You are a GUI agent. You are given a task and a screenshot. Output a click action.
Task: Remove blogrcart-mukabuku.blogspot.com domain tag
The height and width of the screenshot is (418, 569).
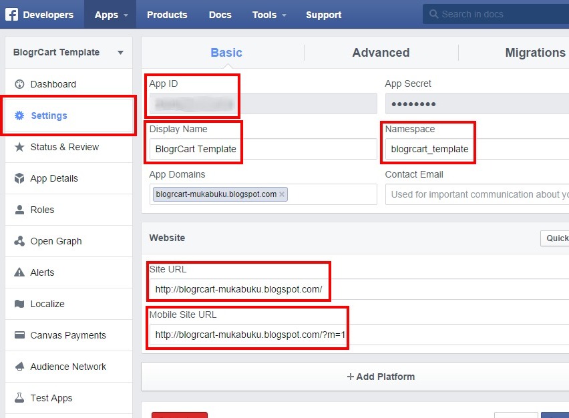tap(282, 194)
